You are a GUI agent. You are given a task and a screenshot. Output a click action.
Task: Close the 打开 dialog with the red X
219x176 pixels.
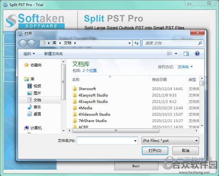(x=197, y=32)
